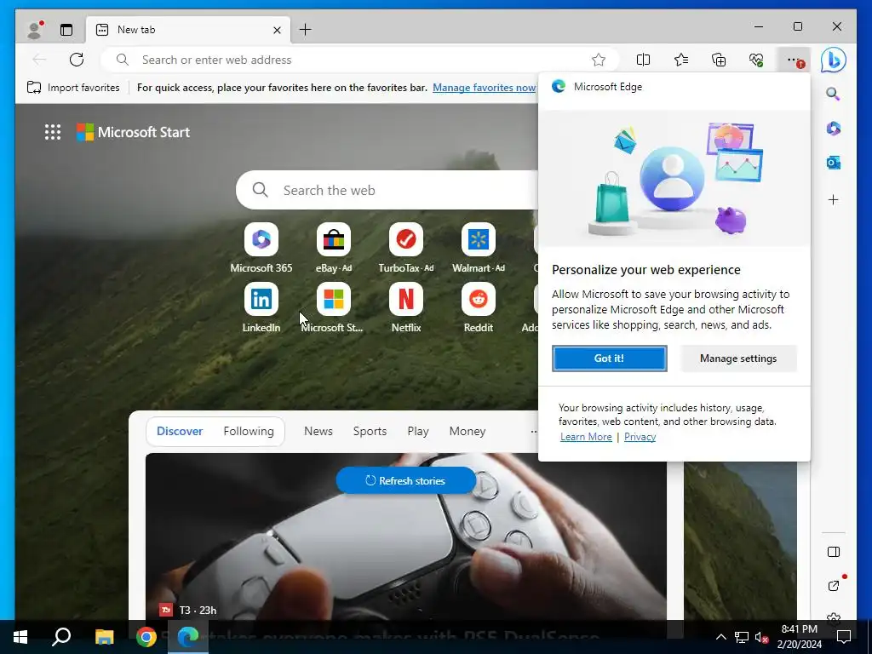Open Windows Start menu
This screenshot has height=654, width=872.
tap(20, 637)
